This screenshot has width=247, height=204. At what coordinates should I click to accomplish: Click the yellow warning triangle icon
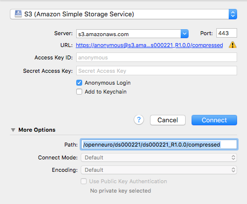(x=233, y=45)
